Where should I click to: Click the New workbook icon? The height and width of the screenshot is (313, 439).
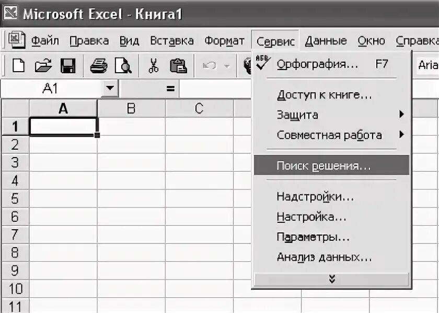[18, 66]
